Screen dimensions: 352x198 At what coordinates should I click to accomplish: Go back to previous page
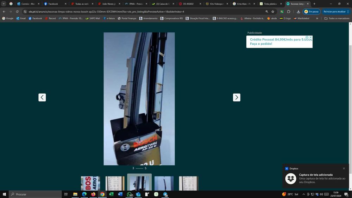pos(4,12)
